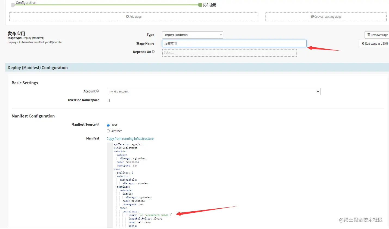This screenshot has height=229, width=389.
Task: Select the Configuration pipeline node
Action: (x=13, y=5)
